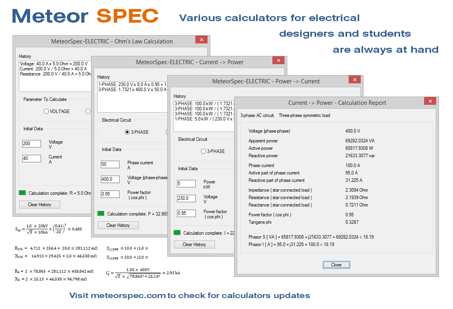The image size is (453, 309).
Task: Click the Current field containing 40
Action: [32, 158]
